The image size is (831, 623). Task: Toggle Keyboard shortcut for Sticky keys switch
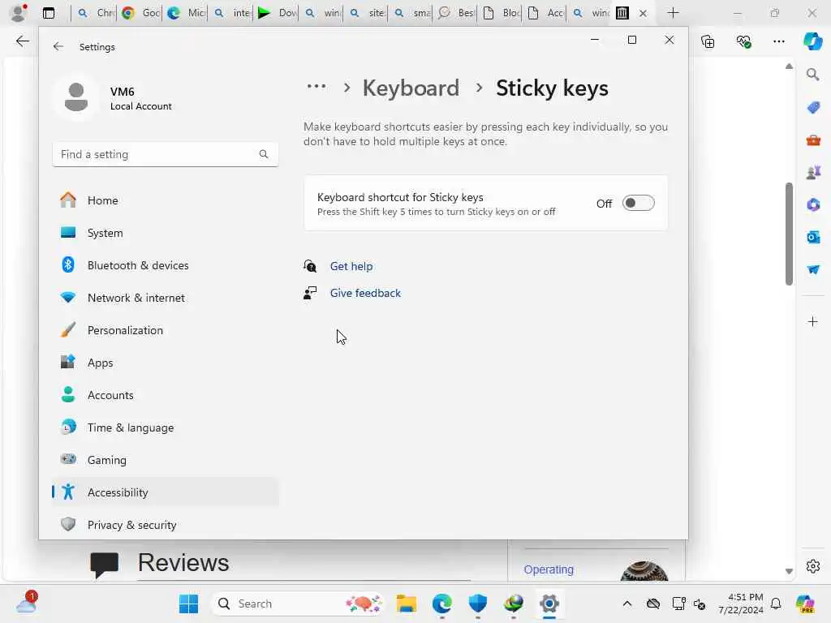638,203
